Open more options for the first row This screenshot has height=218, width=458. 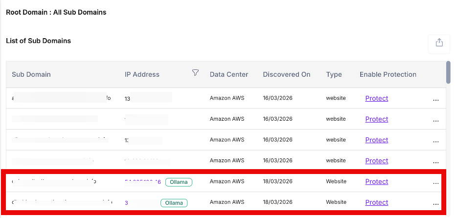click(435, 99)
